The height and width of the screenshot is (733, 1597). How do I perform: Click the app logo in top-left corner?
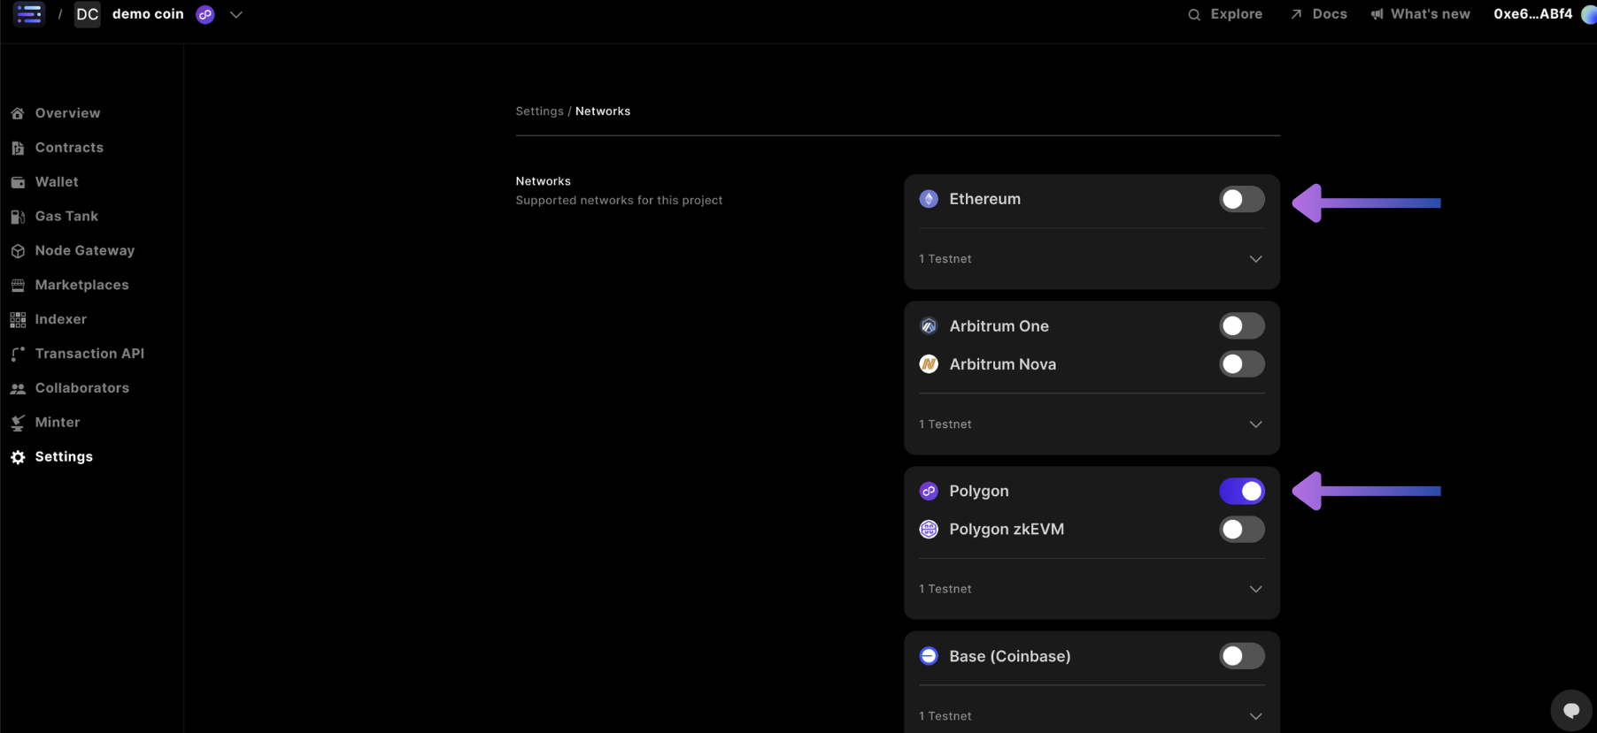29,14
